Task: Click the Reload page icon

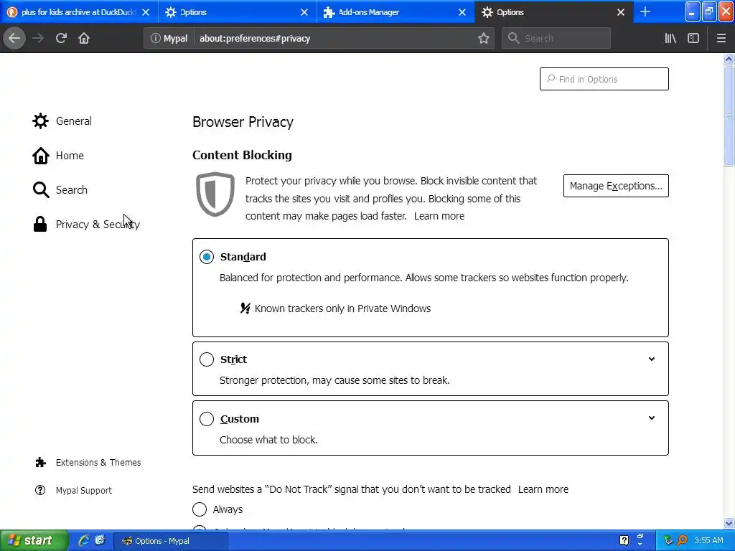Action: [x=61, y=38]
